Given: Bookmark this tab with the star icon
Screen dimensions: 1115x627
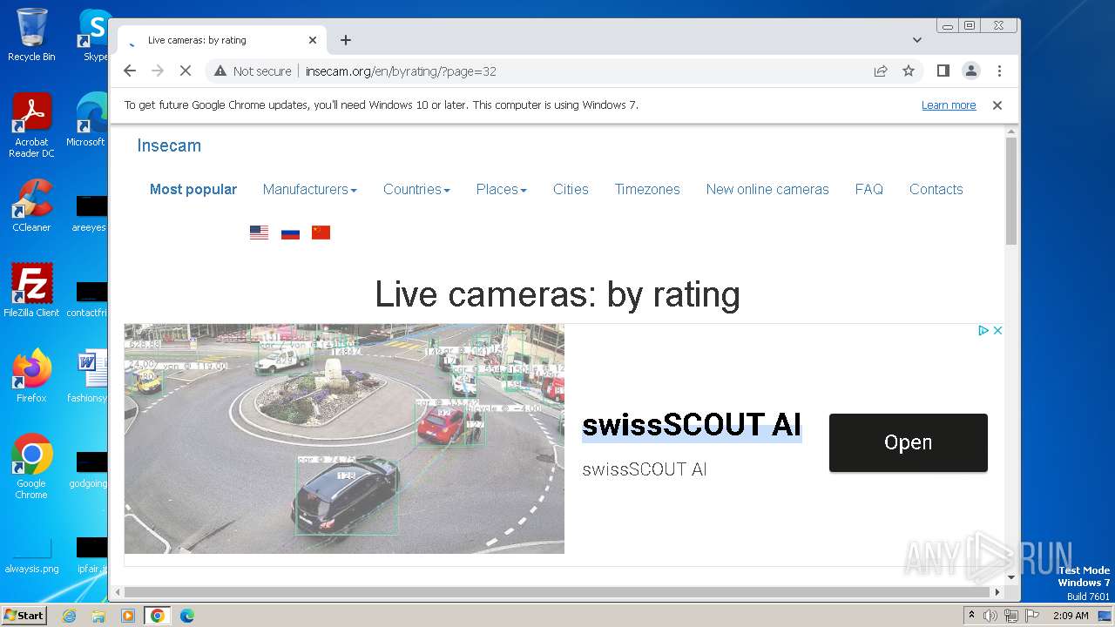Looking at the screenshot, I should (x=909, y=71).
